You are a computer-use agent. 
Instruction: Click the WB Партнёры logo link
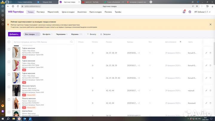tap(16, 12)
